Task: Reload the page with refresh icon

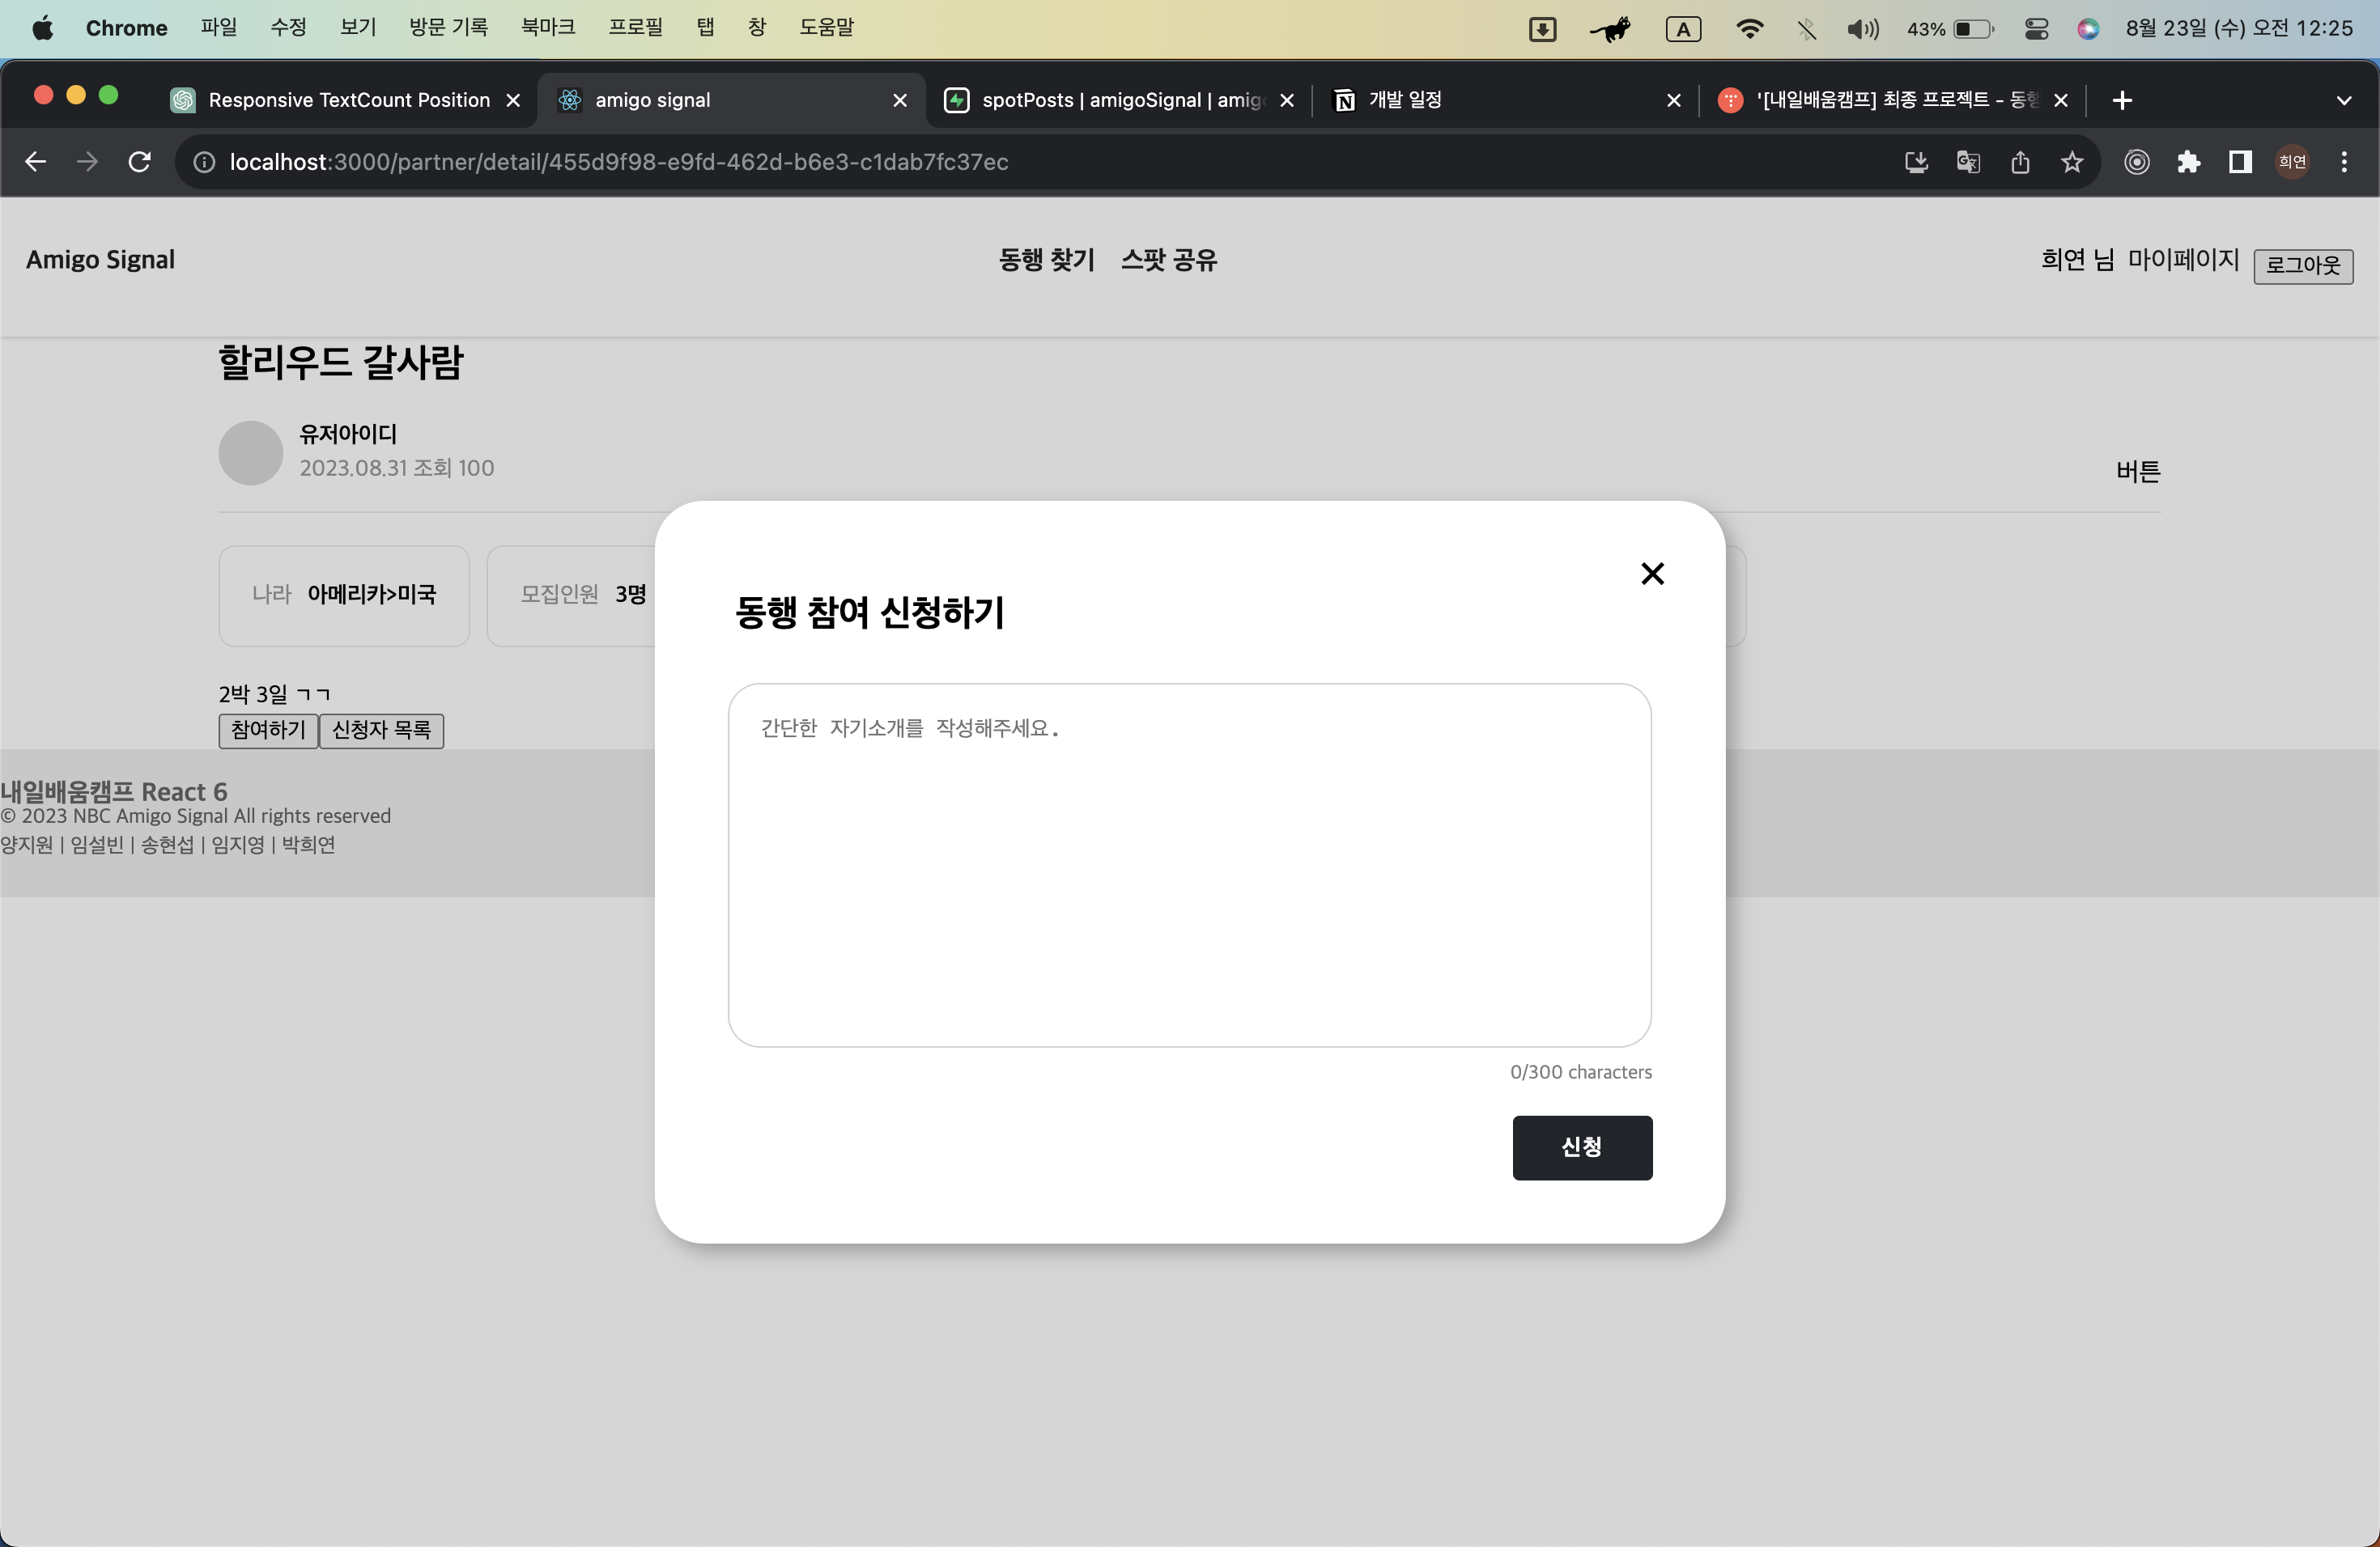Action: (x=140, y=162)
